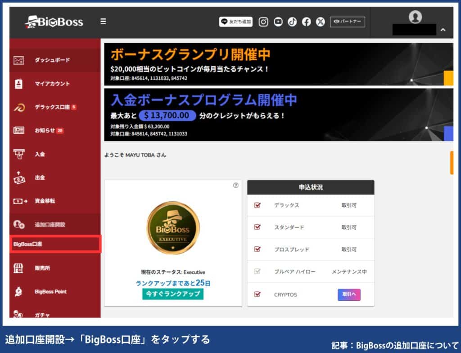This screenshot has height=353, width=461.
Task: Open the X social media icon
Action: click(x=321, y=22)
